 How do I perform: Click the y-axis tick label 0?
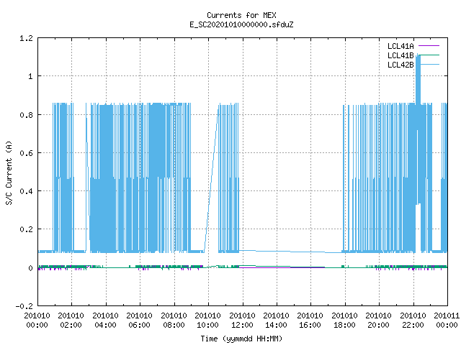click(x=30, y=268)
